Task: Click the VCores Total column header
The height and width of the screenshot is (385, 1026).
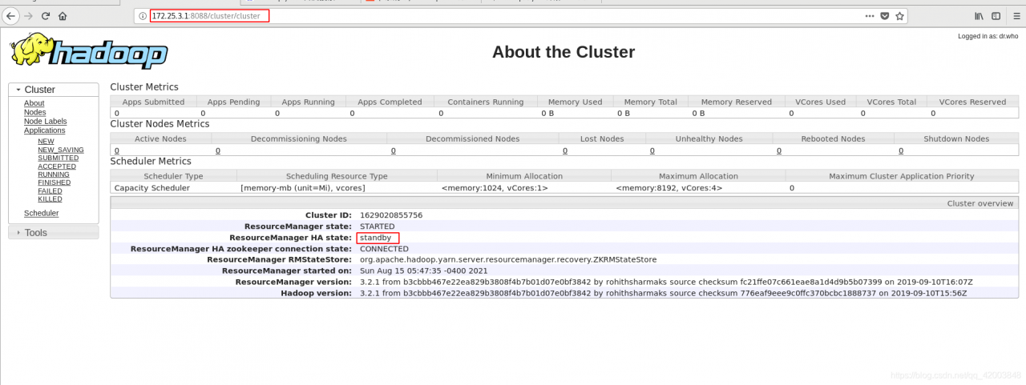Action: (891, 102)
